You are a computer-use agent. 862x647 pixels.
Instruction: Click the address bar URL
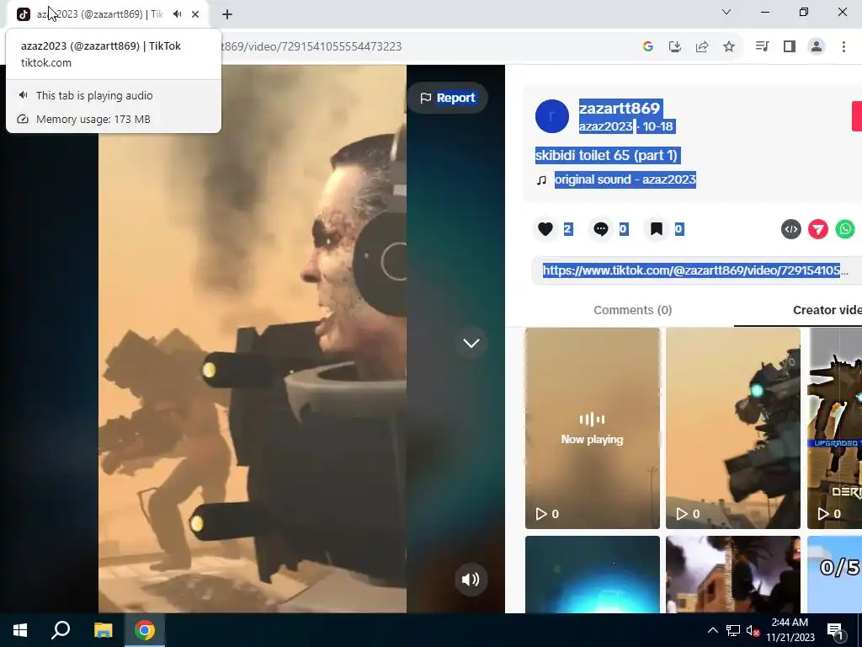tap(311, 47)
